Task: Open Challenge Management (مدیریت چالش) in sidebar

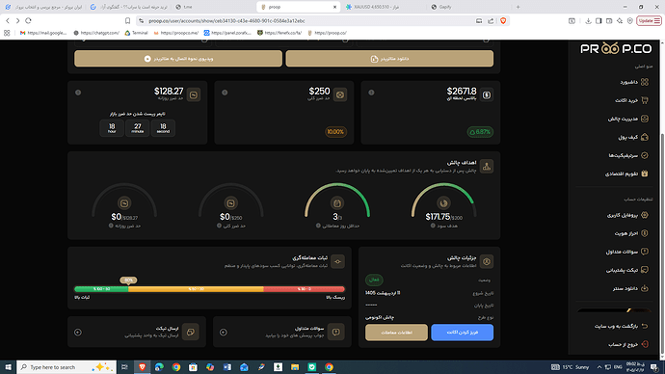Action: [627, 119]
